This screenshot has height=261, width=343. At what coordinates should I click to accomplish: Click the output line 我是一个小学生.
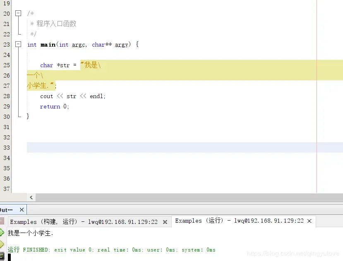(x=30, y=233)
